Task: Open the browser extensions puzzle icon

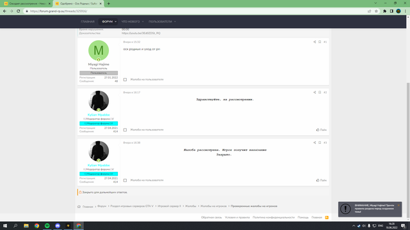Action: (x=384, y=11)
